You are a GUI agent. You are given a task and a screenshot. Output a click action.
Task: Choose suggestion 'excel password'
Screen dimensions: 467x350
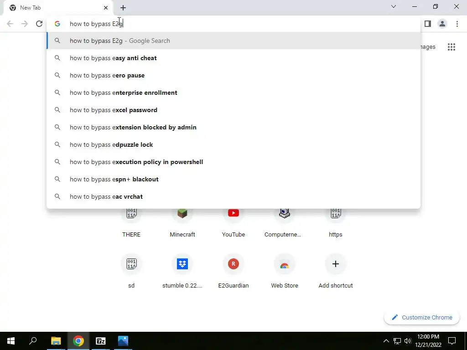[233, 110]
